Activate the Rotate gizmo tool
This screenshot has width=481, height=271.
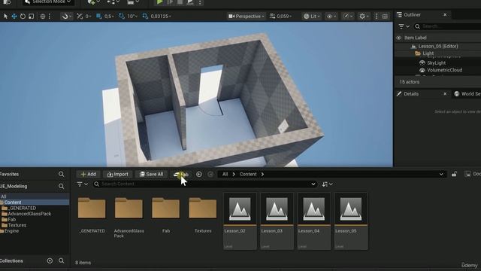[23, 17]
